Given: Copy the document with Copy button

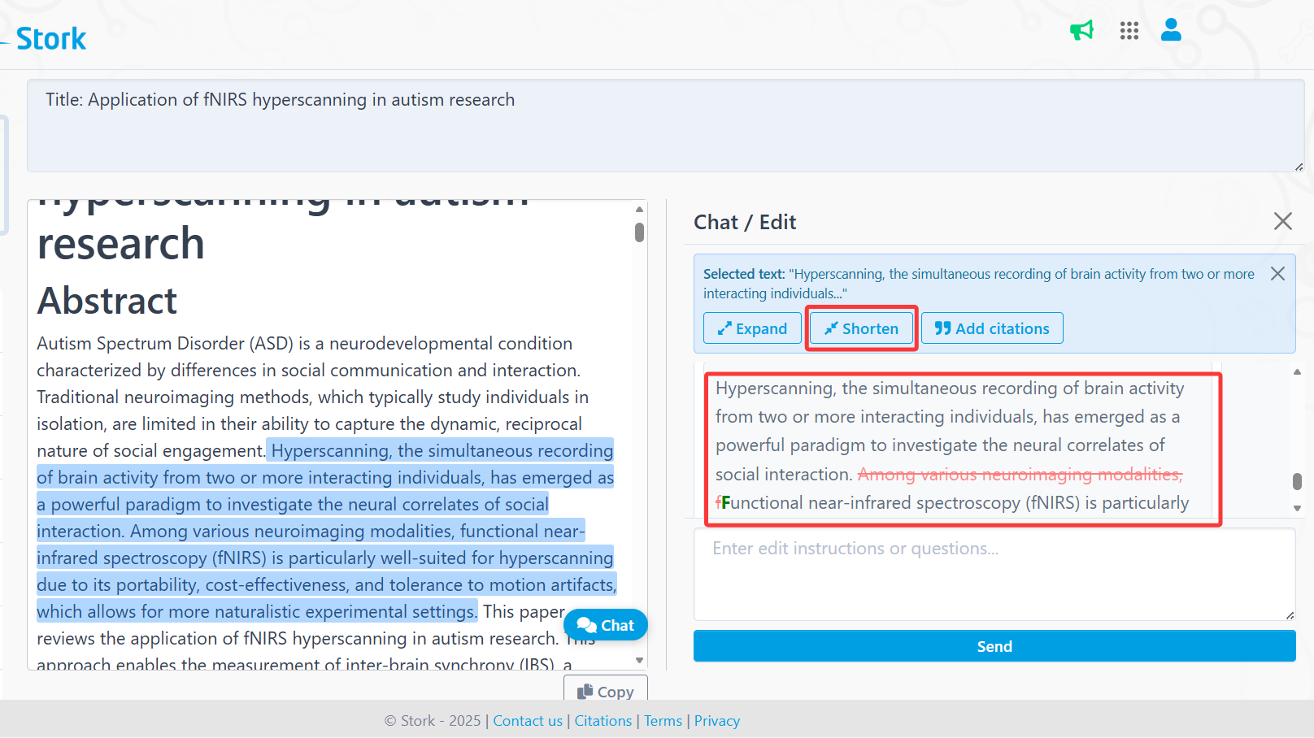Looking at the screenshot, I should pyautogui.click(x=606, y=691).
